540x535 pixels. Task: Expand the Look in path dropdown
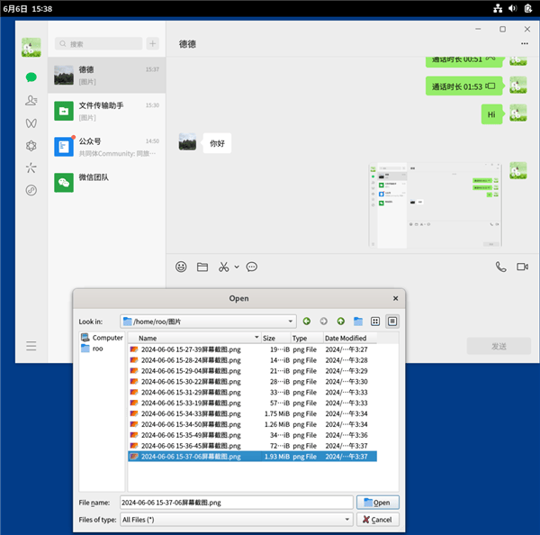coord(291,321)
